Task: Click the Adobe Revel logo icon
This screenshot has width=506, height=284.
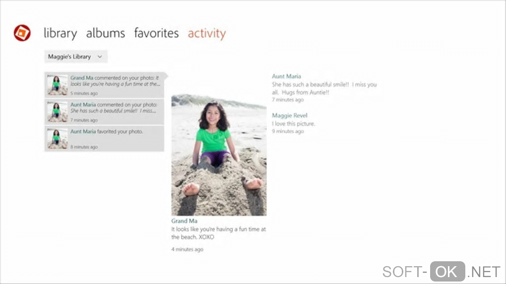Action: click(22, 33)
